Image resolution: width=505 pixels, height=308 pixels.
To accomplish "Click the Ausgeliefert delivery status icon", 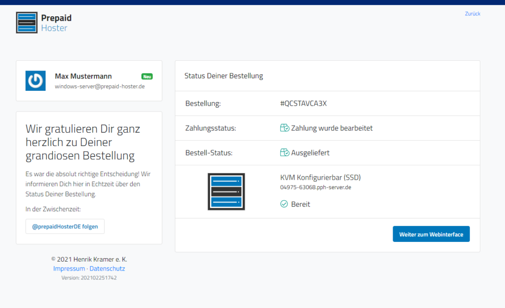I will (285, 153).
